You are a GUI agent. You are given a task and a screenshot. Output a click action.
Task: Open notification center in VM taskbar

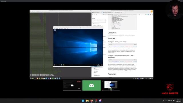click(101, 65)
